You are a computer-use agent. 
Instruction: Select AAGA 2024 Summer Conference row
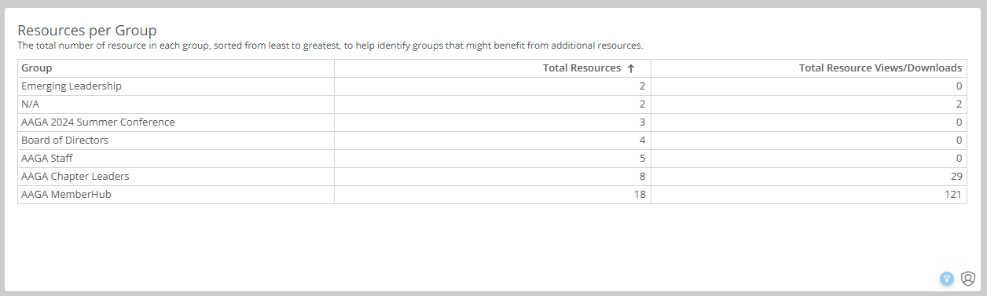[493, 122]
